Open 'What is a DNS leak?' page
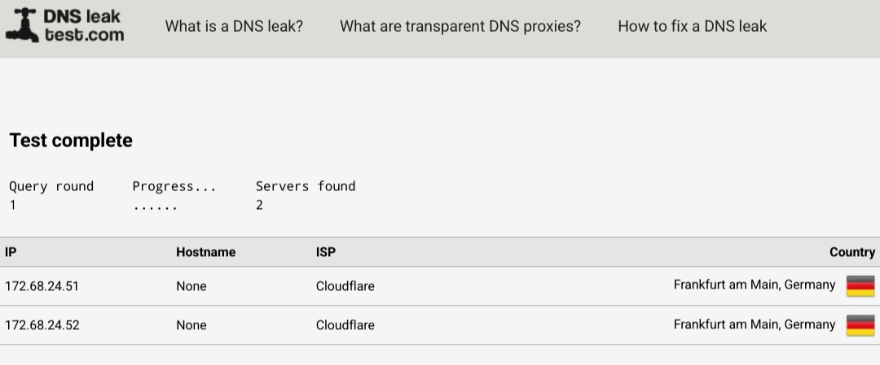Image resolution: width=880 pixels, height=365 pixels. click(x=234, y=26)
